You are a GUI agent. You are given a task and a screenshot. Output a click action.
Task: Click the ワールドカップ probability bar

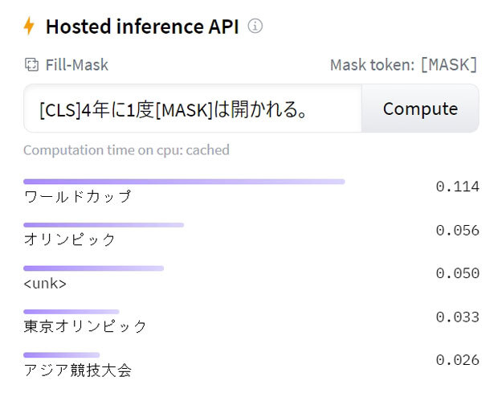click(x=184, y=182)
